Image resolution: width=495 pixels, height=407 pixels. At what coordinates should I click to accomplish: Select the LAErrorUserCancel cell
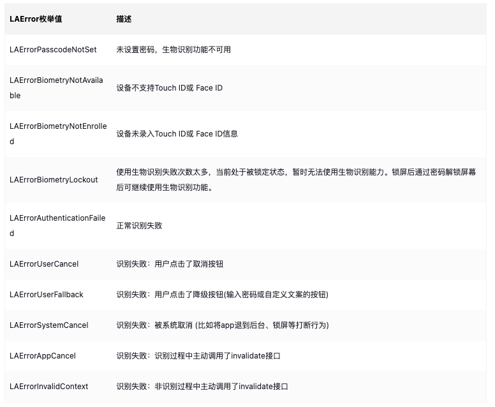(44, 264)
